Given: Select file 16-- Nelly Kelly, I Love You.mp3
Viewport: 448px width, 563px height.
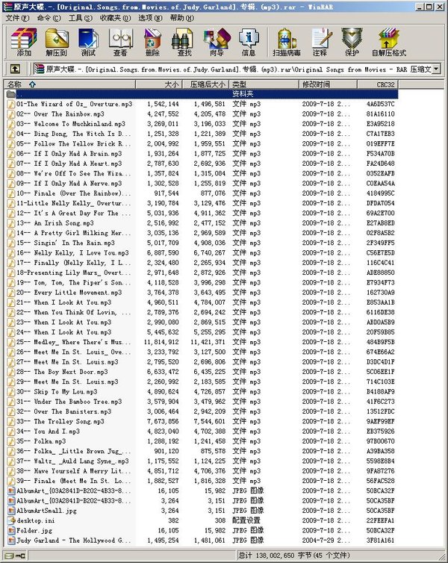Looking at the screenshot, I should click(x=72, y=253).
